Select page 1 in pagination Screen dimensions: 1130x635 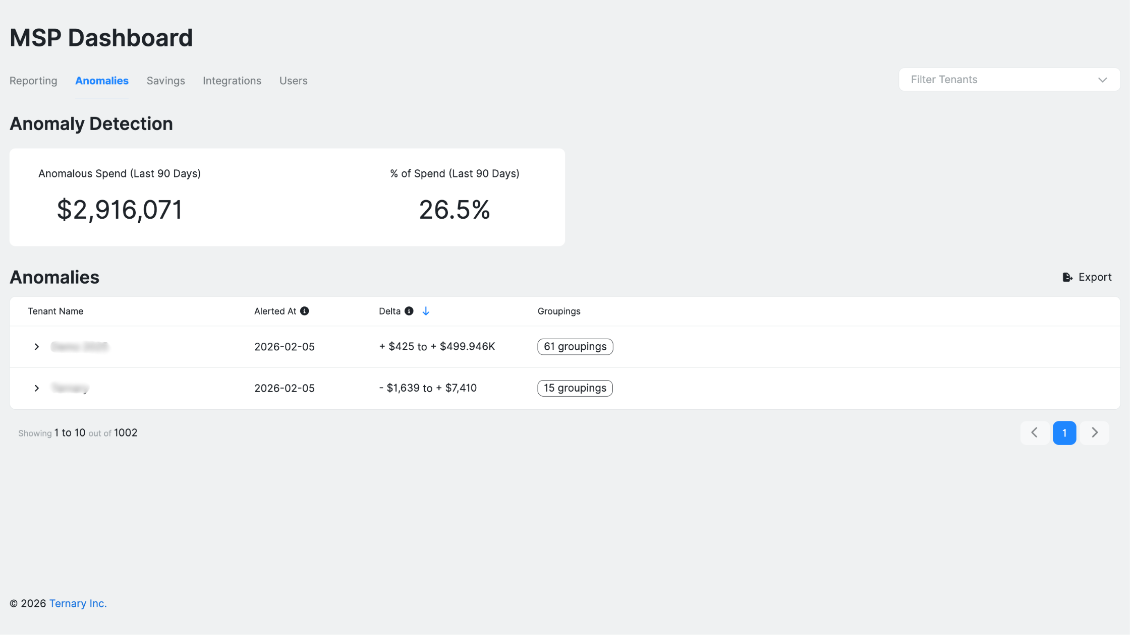[x=1064, y=432]
